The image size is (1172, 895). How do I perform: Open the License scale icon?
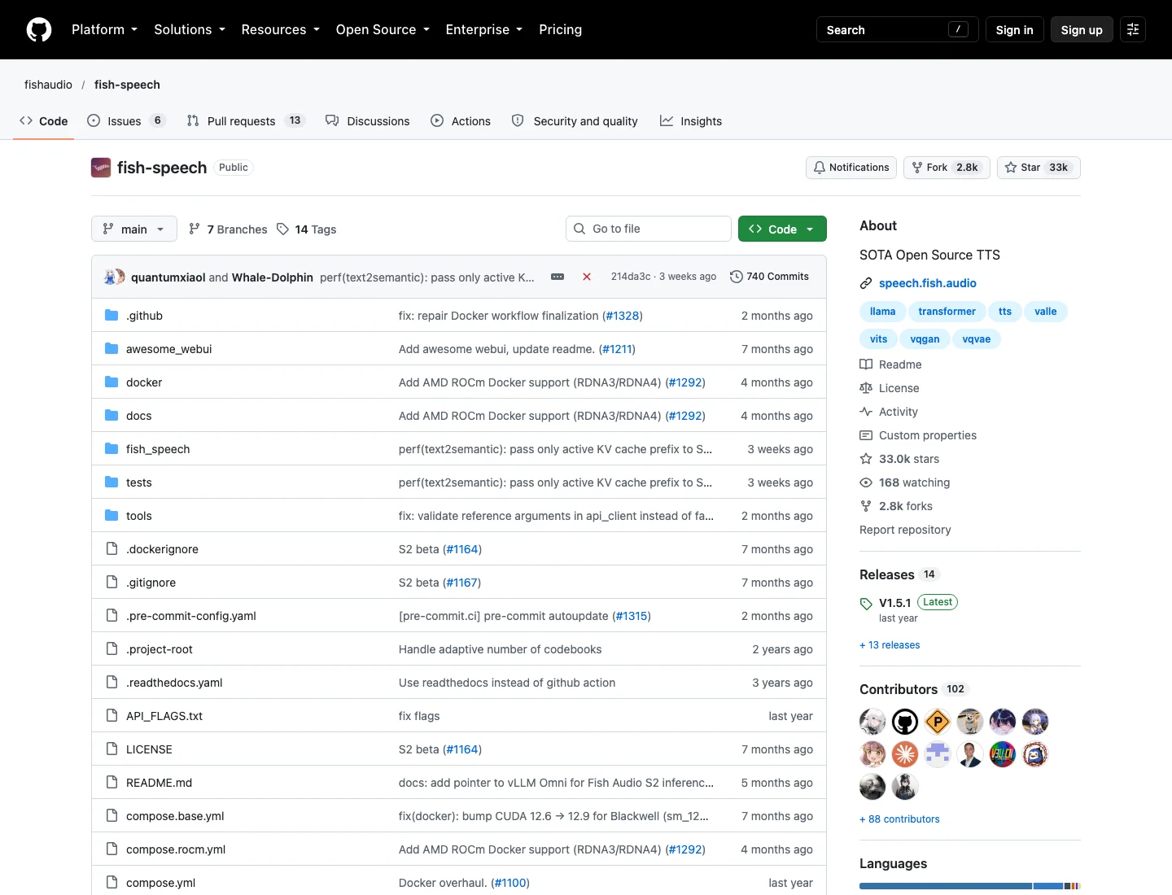(x=866, y=388)
